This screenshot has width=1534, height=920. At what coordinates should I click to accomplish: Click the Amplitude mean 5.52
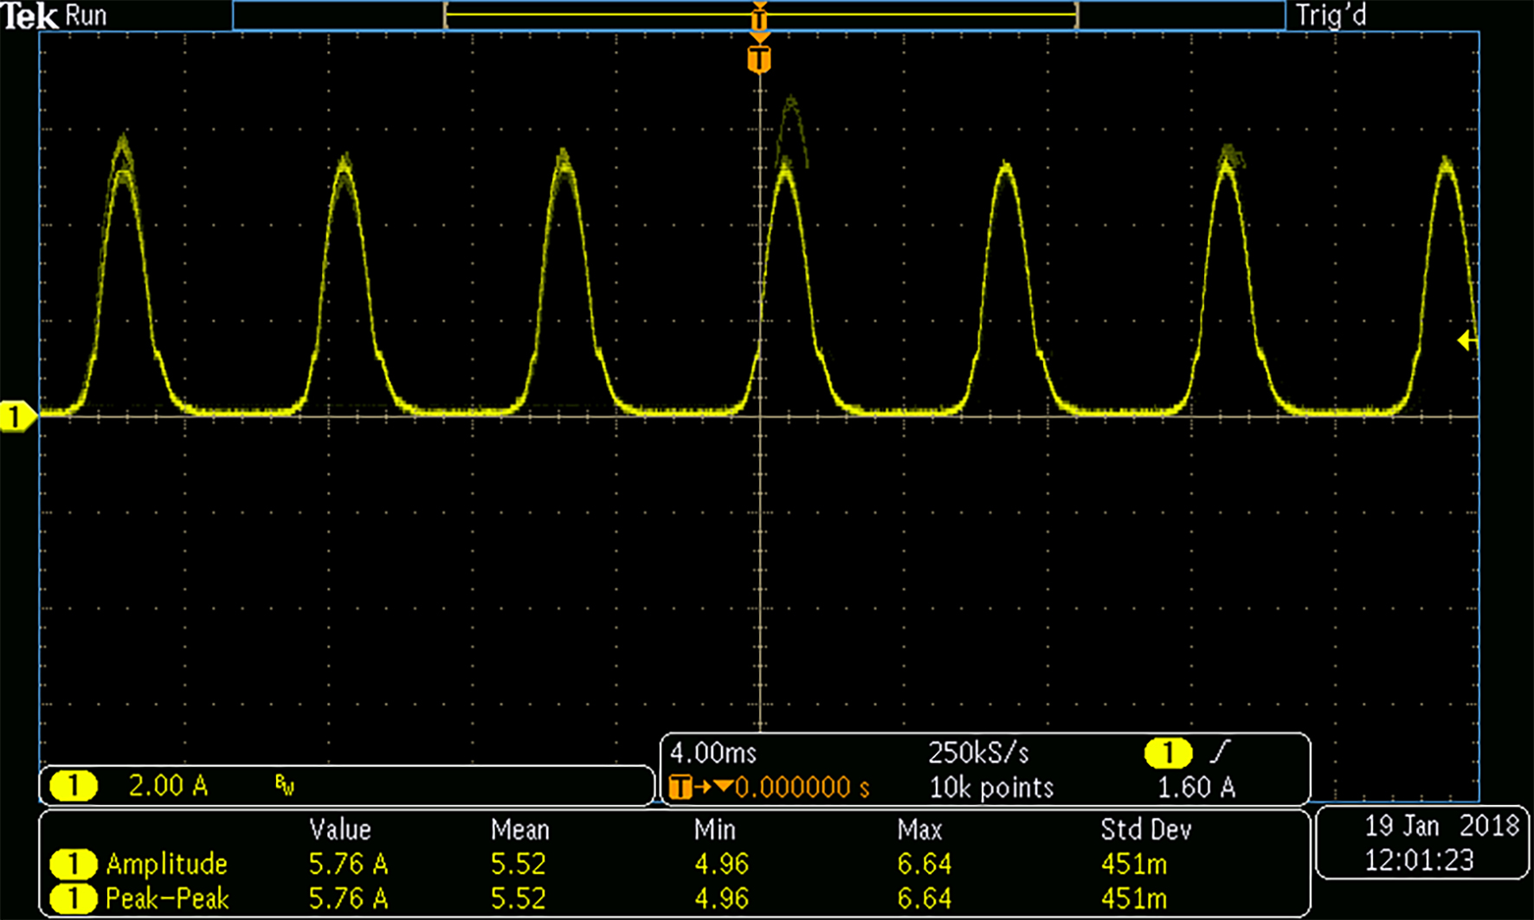(519, 864)
